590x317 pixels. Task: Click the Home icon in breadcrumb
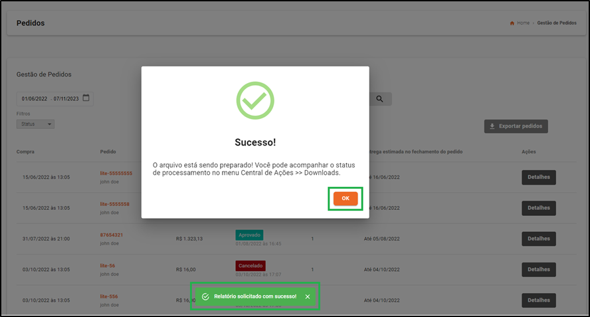tap(512, 23)
